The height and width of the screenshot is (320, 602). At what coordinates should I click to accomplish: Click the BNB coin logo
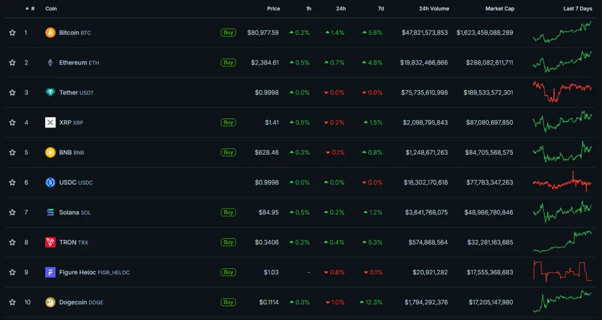point(51,152)
